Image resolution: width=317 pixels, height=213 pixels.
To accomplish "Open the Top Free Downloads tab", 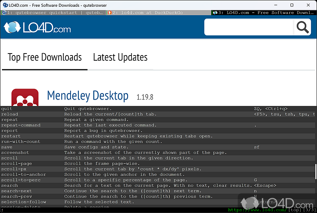I will point(45,57).
